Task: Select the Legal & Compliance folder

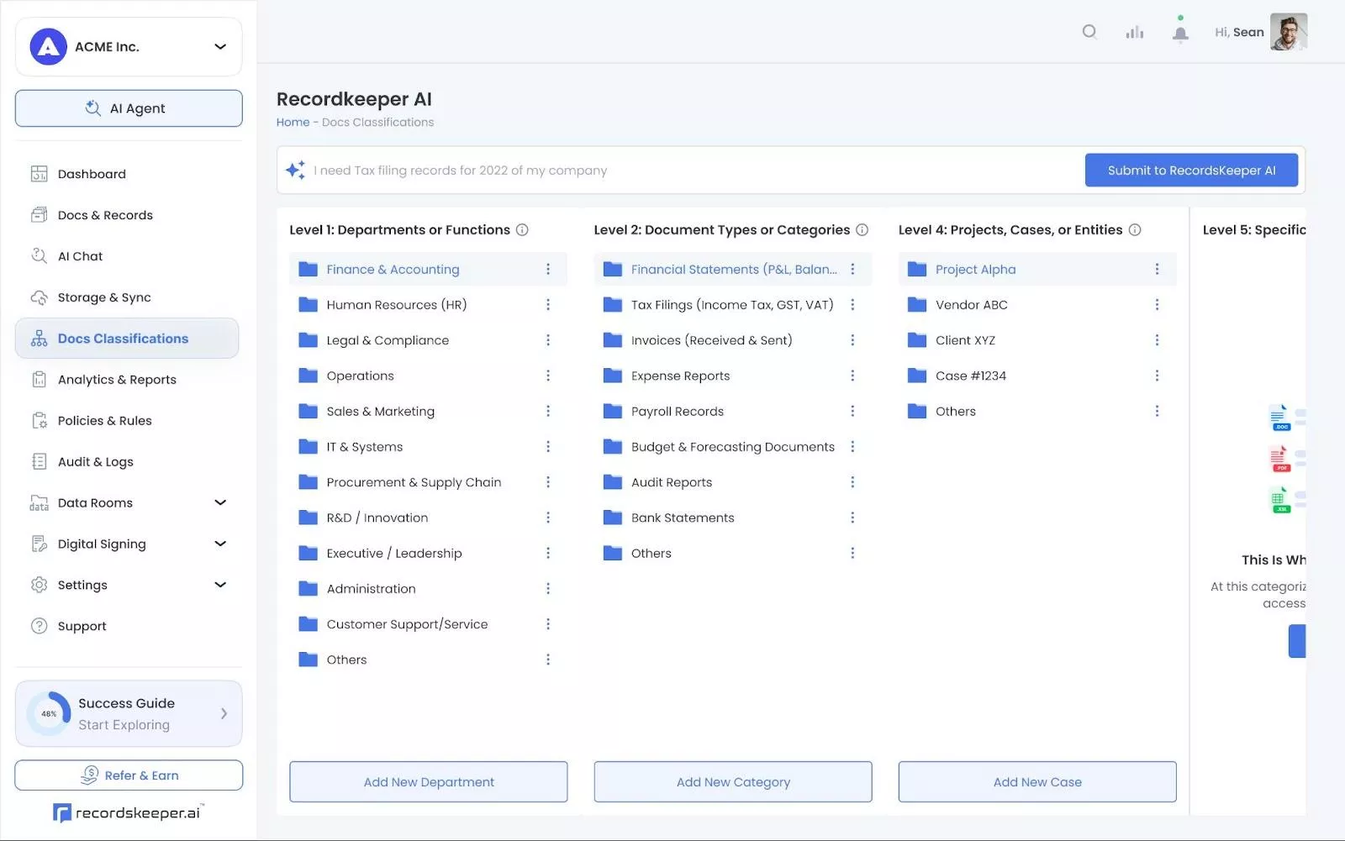Action: click(x=388, y=340)
